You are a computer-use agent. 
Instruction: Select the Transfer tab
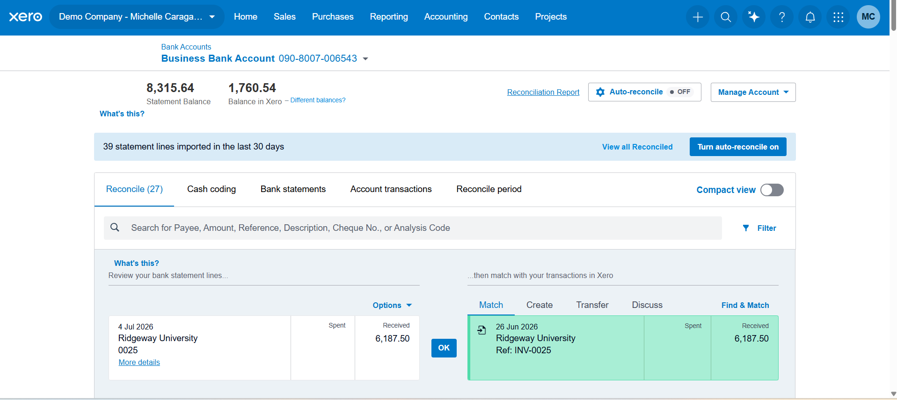coord(592,305)
